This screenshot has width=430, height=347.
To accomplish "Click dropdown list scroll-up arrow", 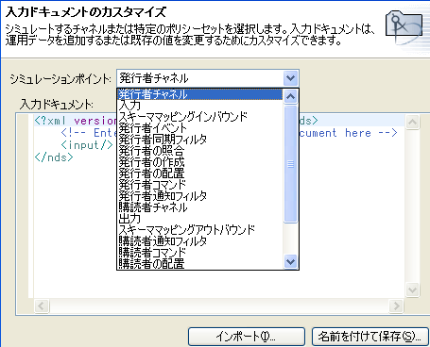I will point(290,96).
